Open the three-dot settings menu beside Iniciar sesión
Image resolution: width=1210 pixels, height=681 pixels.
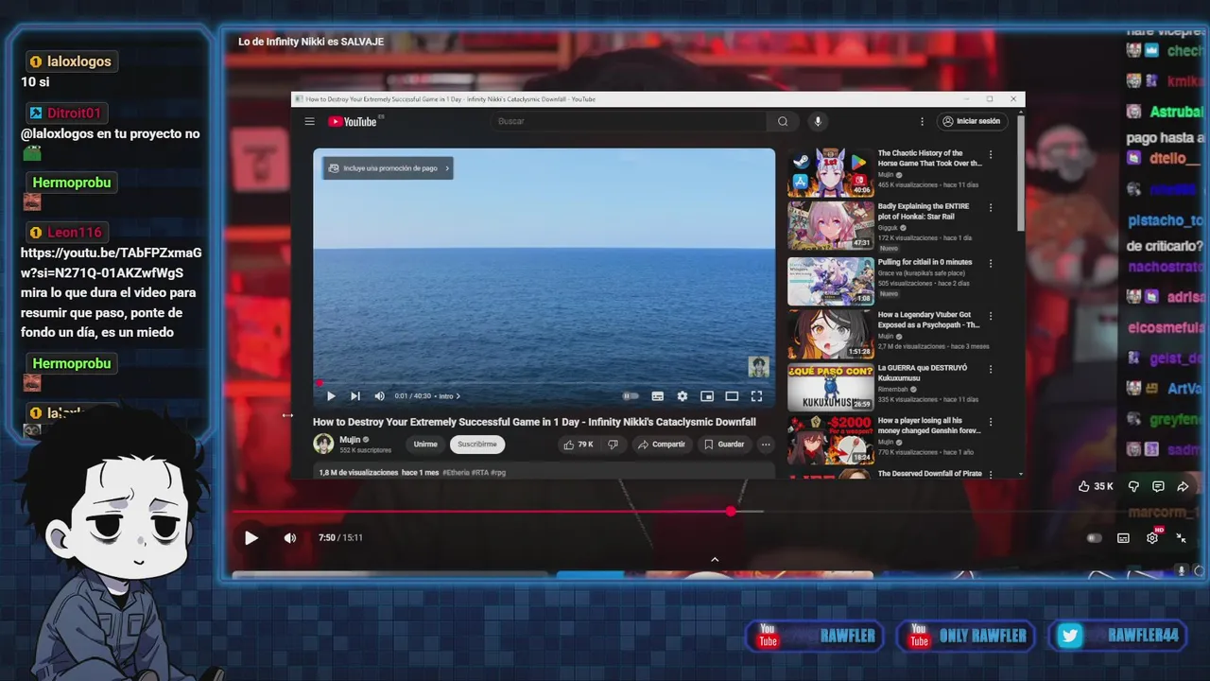pyautogui.click(x=922, y=121)
